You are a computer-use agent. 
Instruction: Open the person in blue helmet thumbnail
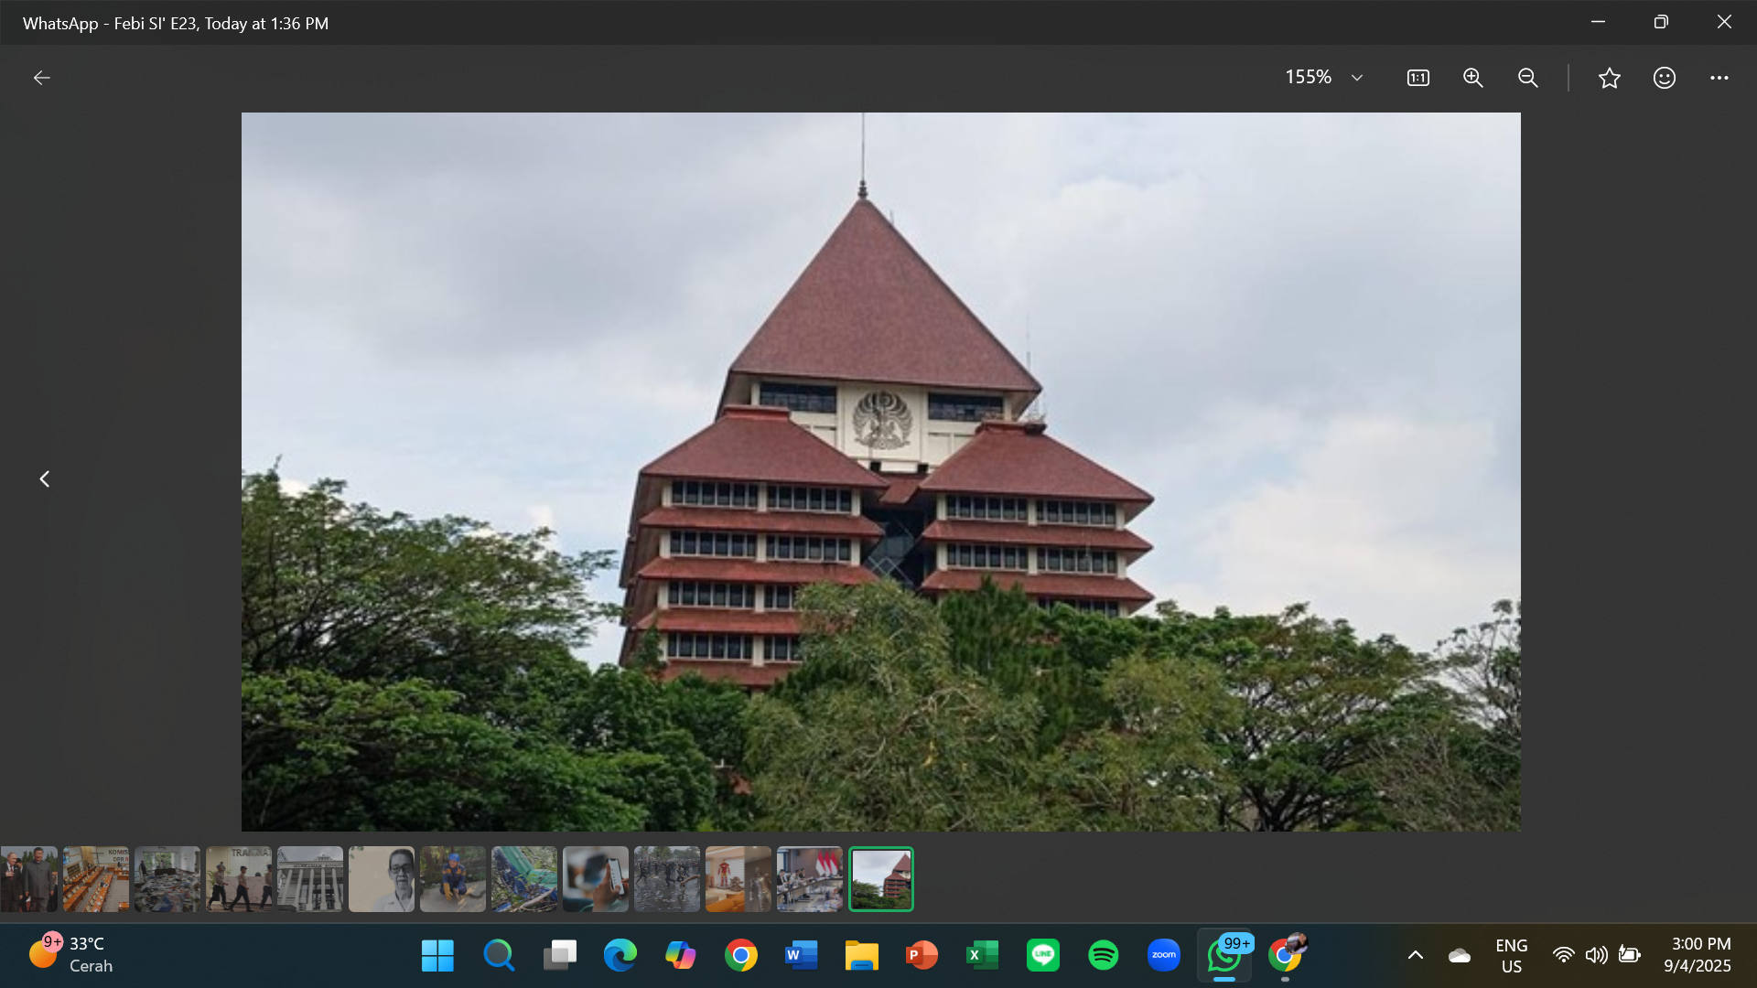pos(453,879)
